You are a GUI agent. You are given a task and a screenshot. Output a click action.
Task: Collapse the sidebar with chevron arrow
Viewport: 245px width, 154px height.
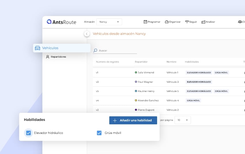tap(87, 34)
